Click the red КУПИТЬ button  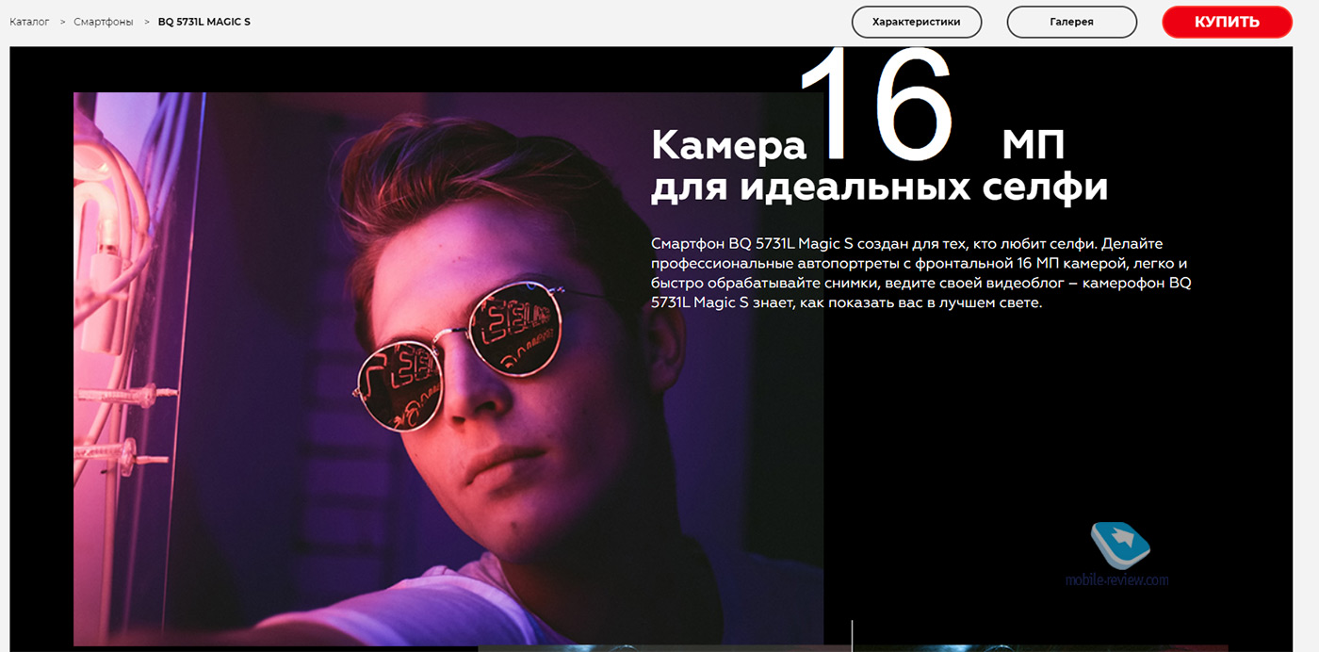click(1227, 22)
